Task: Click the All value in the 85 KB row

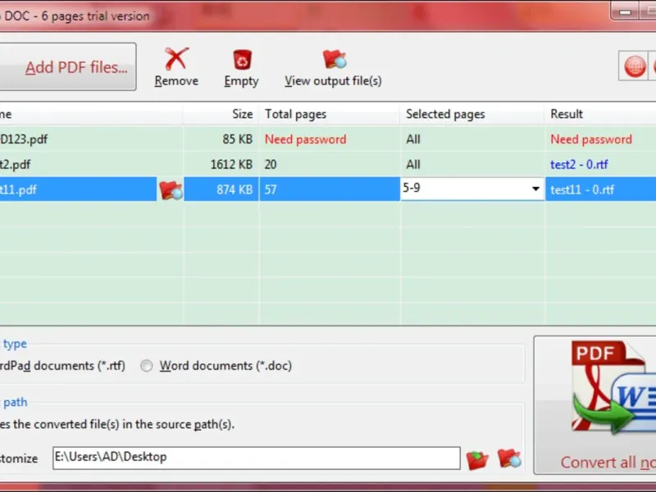Action: 413,139
